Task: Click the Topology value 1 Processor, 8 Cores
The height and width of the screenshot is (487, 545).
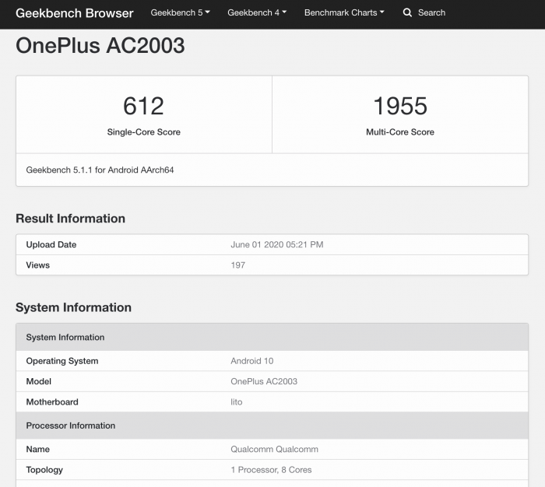Action: tap(271, 470)
